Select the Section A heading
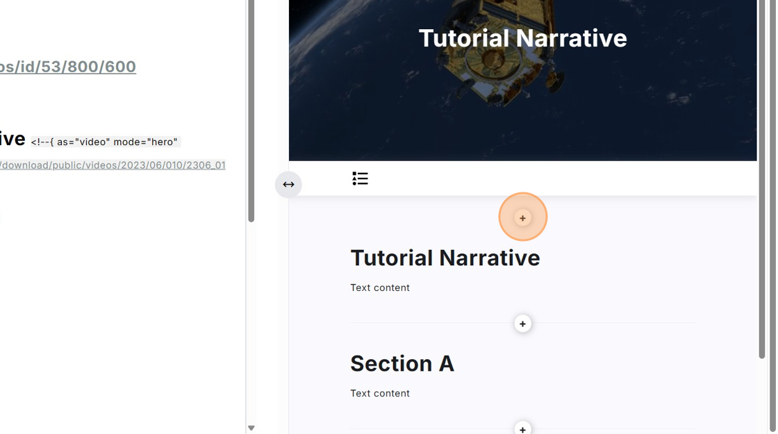This screenshot has width=778, height=434. pos(402,364)
